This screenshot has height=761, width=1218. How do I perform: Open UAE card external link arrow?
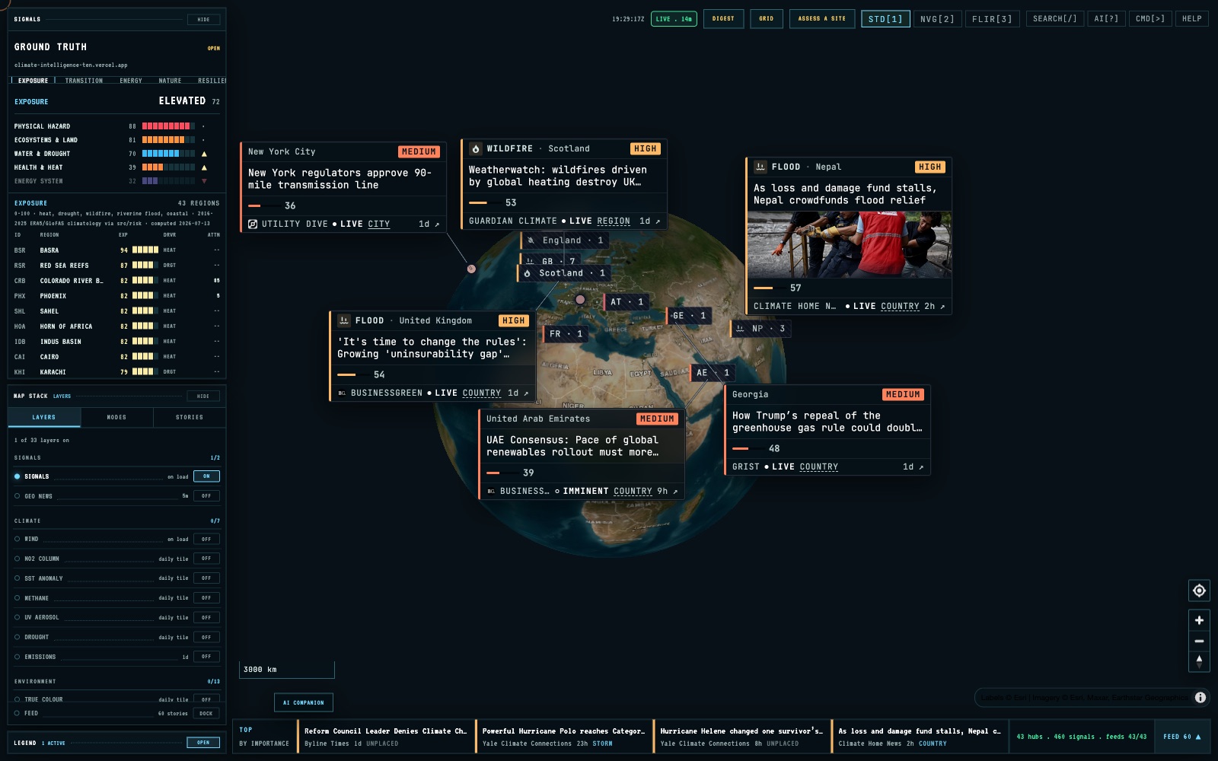pyautogui.click(x=675, y=492)
